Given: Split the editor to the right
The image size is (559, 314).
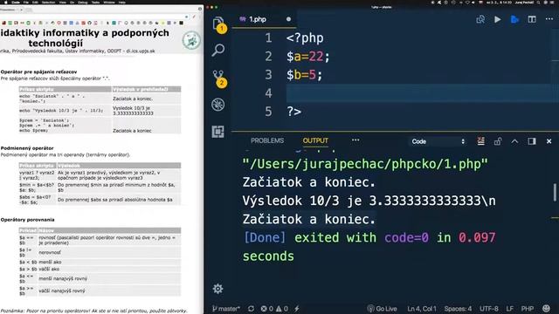Looking at the screenshot, I should (532, 19).
